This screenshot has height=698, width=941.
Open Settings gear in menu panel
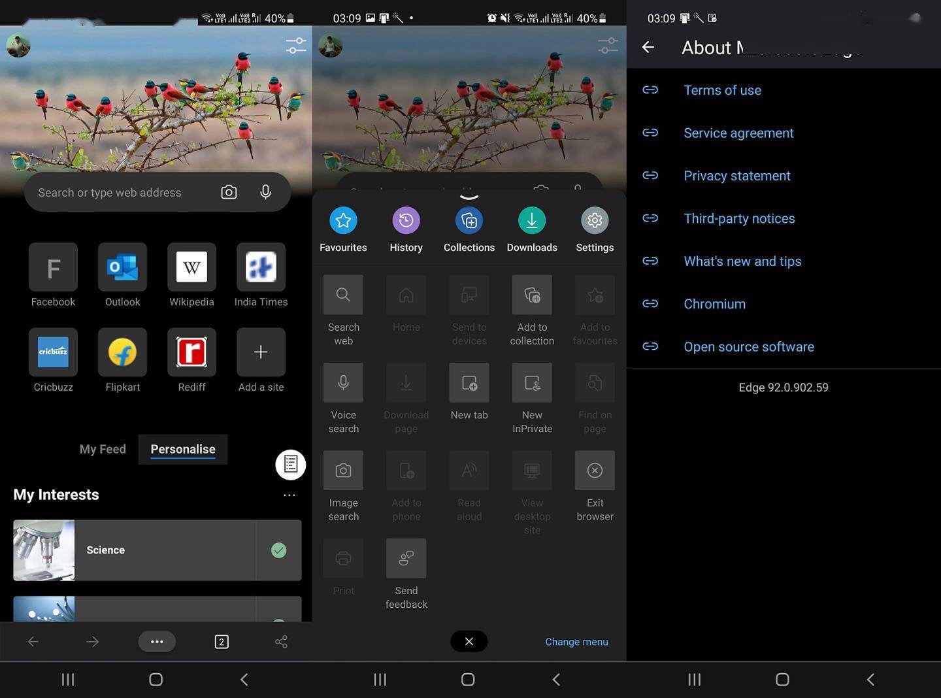[595, 221]
